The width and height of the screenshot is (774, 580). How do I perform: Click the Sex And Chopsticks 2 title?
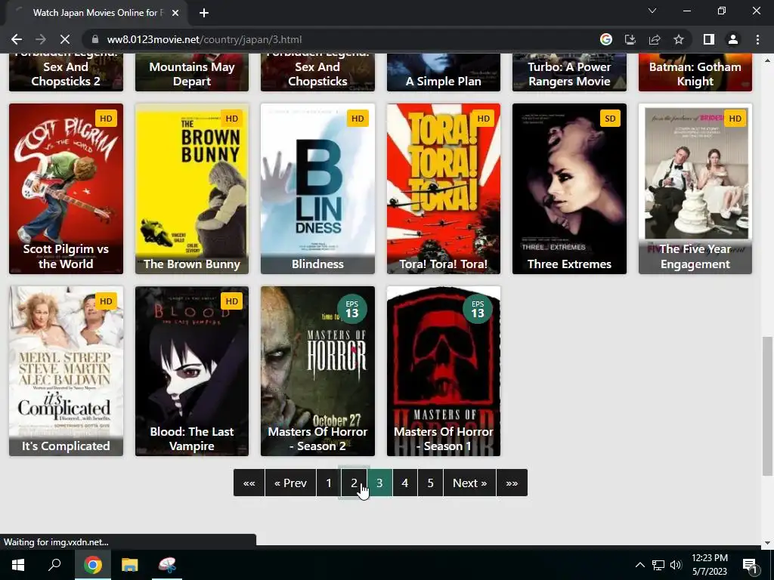coord(66,74)
